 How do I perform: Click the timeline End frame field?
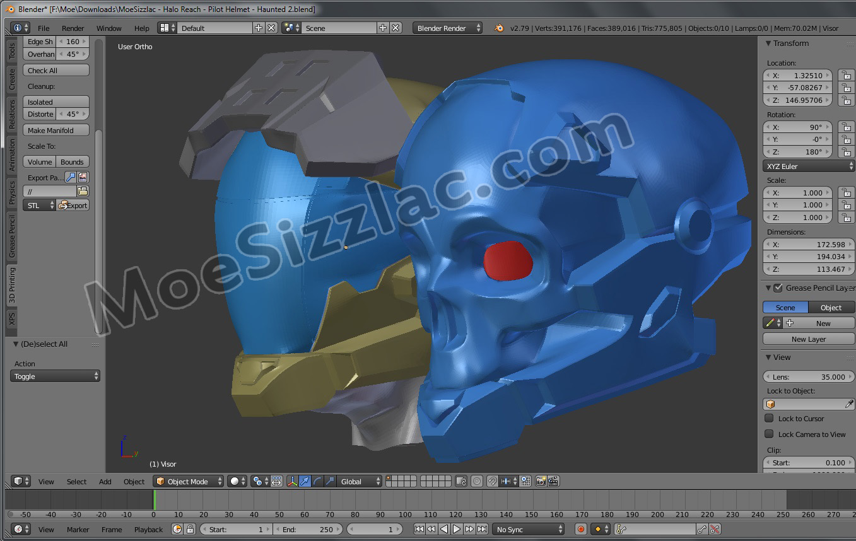pos(308,529)
